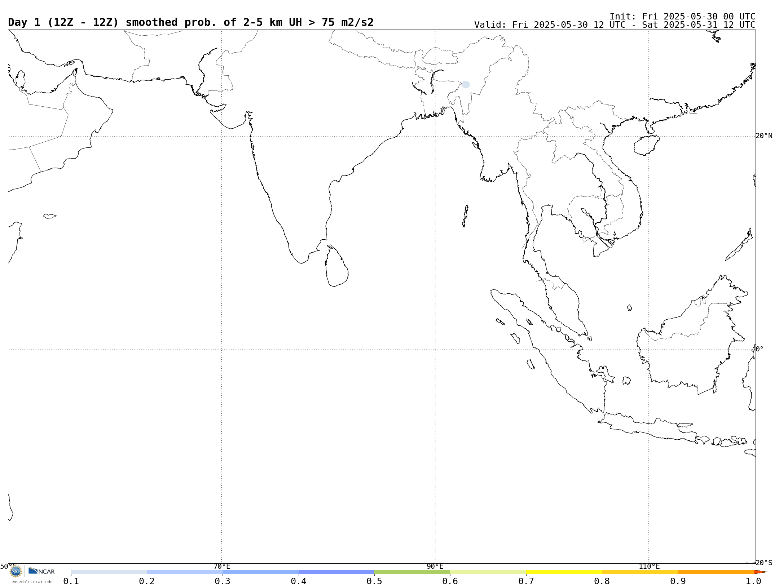Click the ensemble.ucar.edu text
Image resolution: width=779 pixels, height=586 pixels.
[32, 582]
